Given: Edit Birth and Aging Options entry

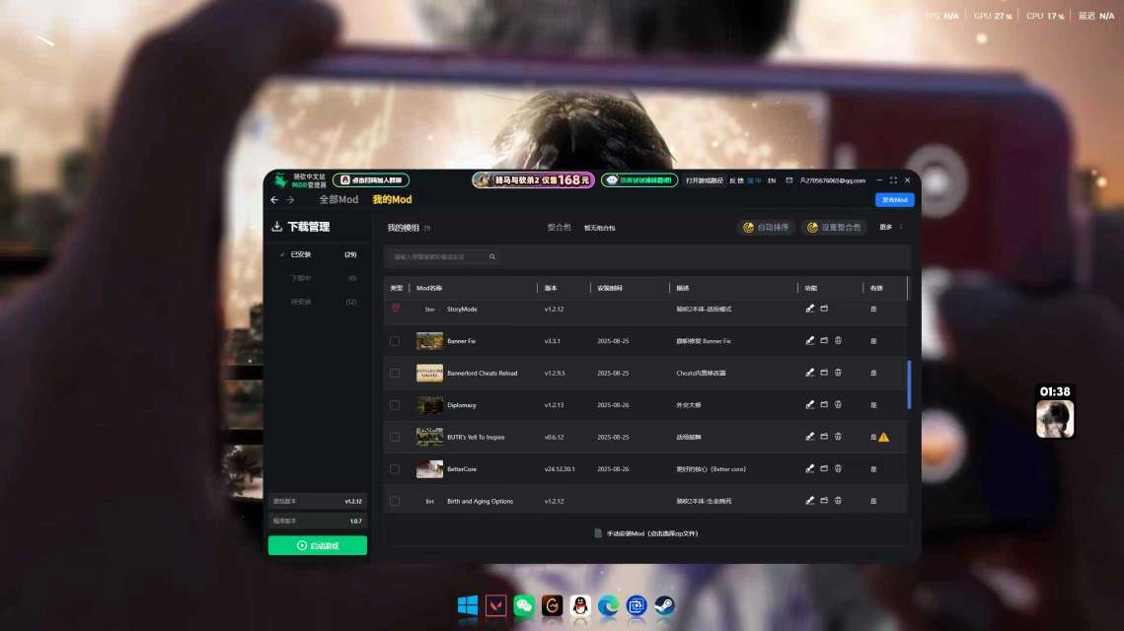Looking at the screenshot, I should coord(810,501).
